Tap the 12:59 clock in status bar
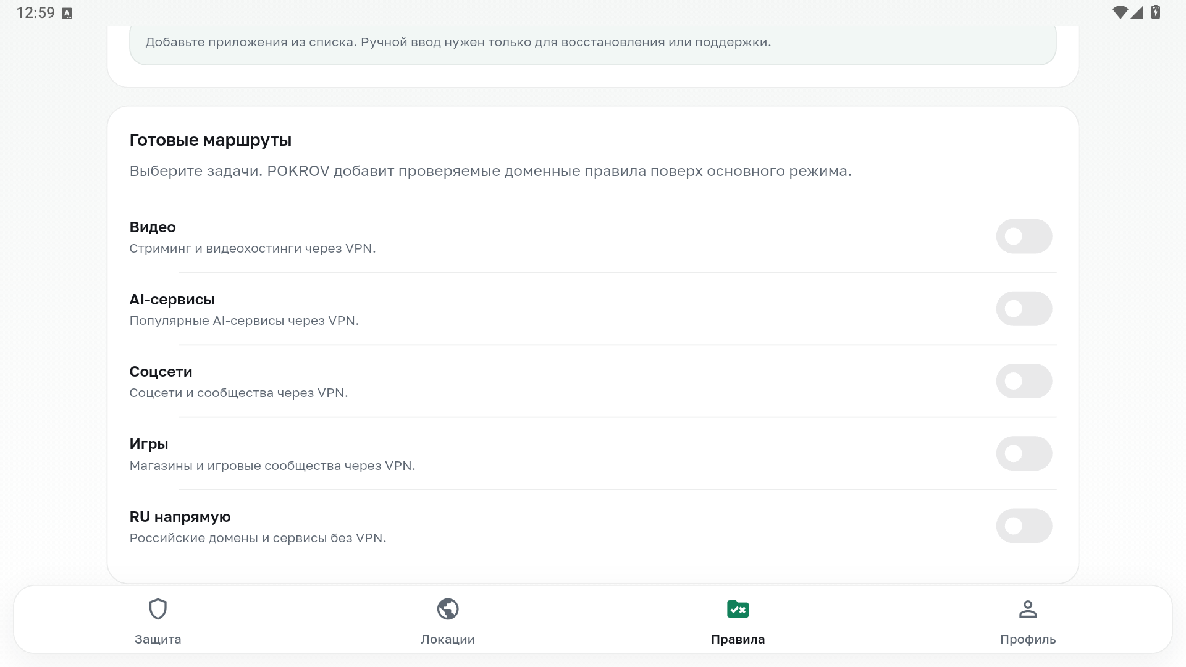 (35, 13)
